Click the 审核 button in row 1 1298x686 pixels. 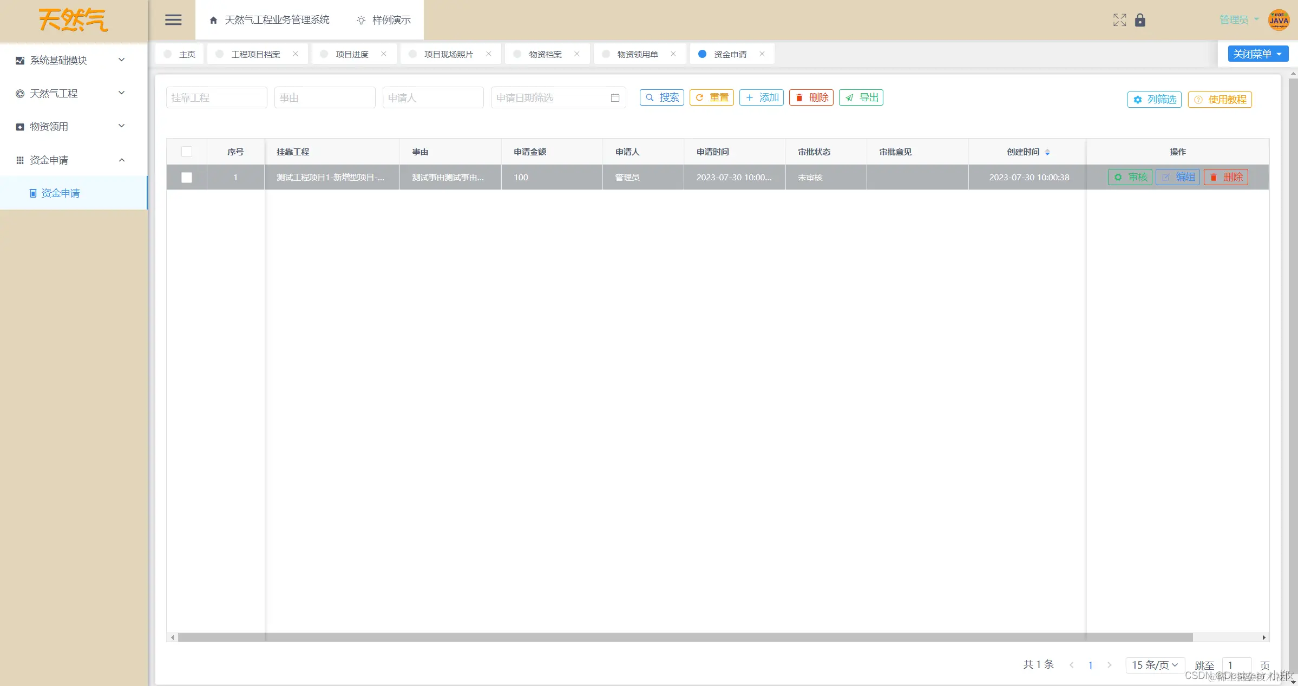(x=1130, y=177)
